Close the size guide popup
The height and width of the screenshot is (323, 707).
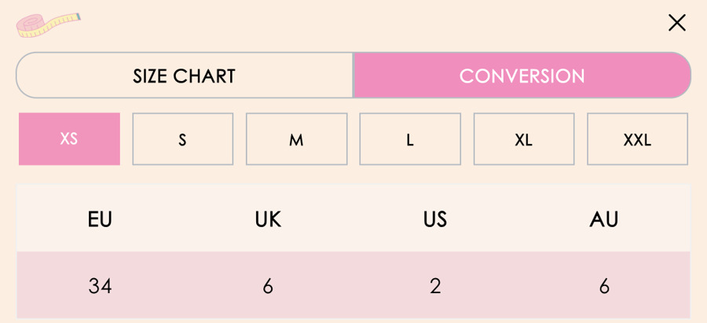[677, 23]
